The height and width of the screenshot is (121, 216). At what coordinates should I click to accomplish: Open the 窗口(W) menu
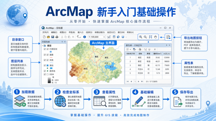click(x=121, y=32)
